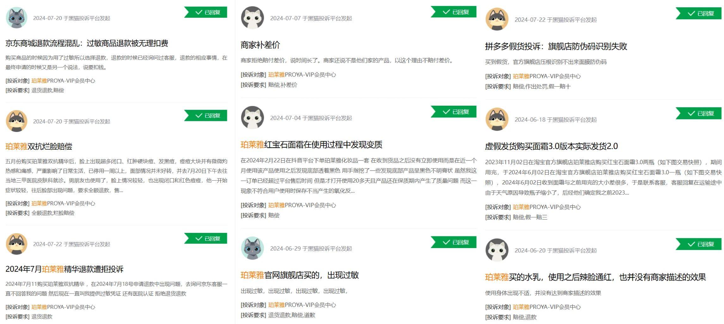Click the date 2024-06-20 于黑猫投诉平台发起
The image size is (724, 324).
click(555, 251)
